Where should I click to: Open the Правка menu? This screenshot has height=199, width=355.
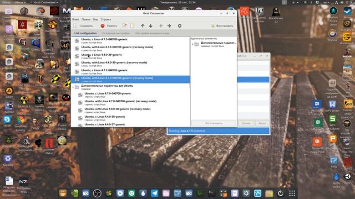[86, 19]
